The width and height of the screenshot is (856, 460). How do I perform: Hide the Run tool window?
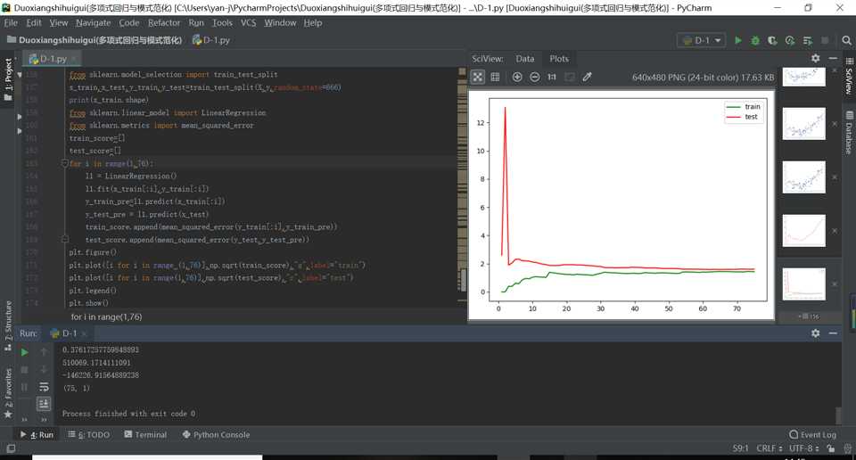click(833, 333)
